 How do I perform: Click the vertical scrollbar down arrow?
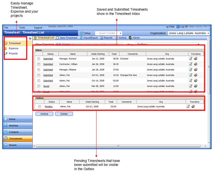pos(209,143)
